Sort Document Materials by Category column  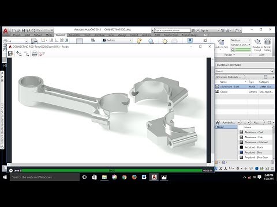pos(266,82)
